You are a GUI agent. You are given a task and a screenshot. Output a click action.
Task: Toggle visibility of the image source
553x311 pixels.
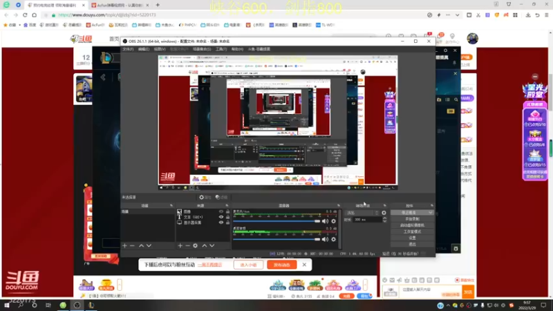click(x=221, y=211)
